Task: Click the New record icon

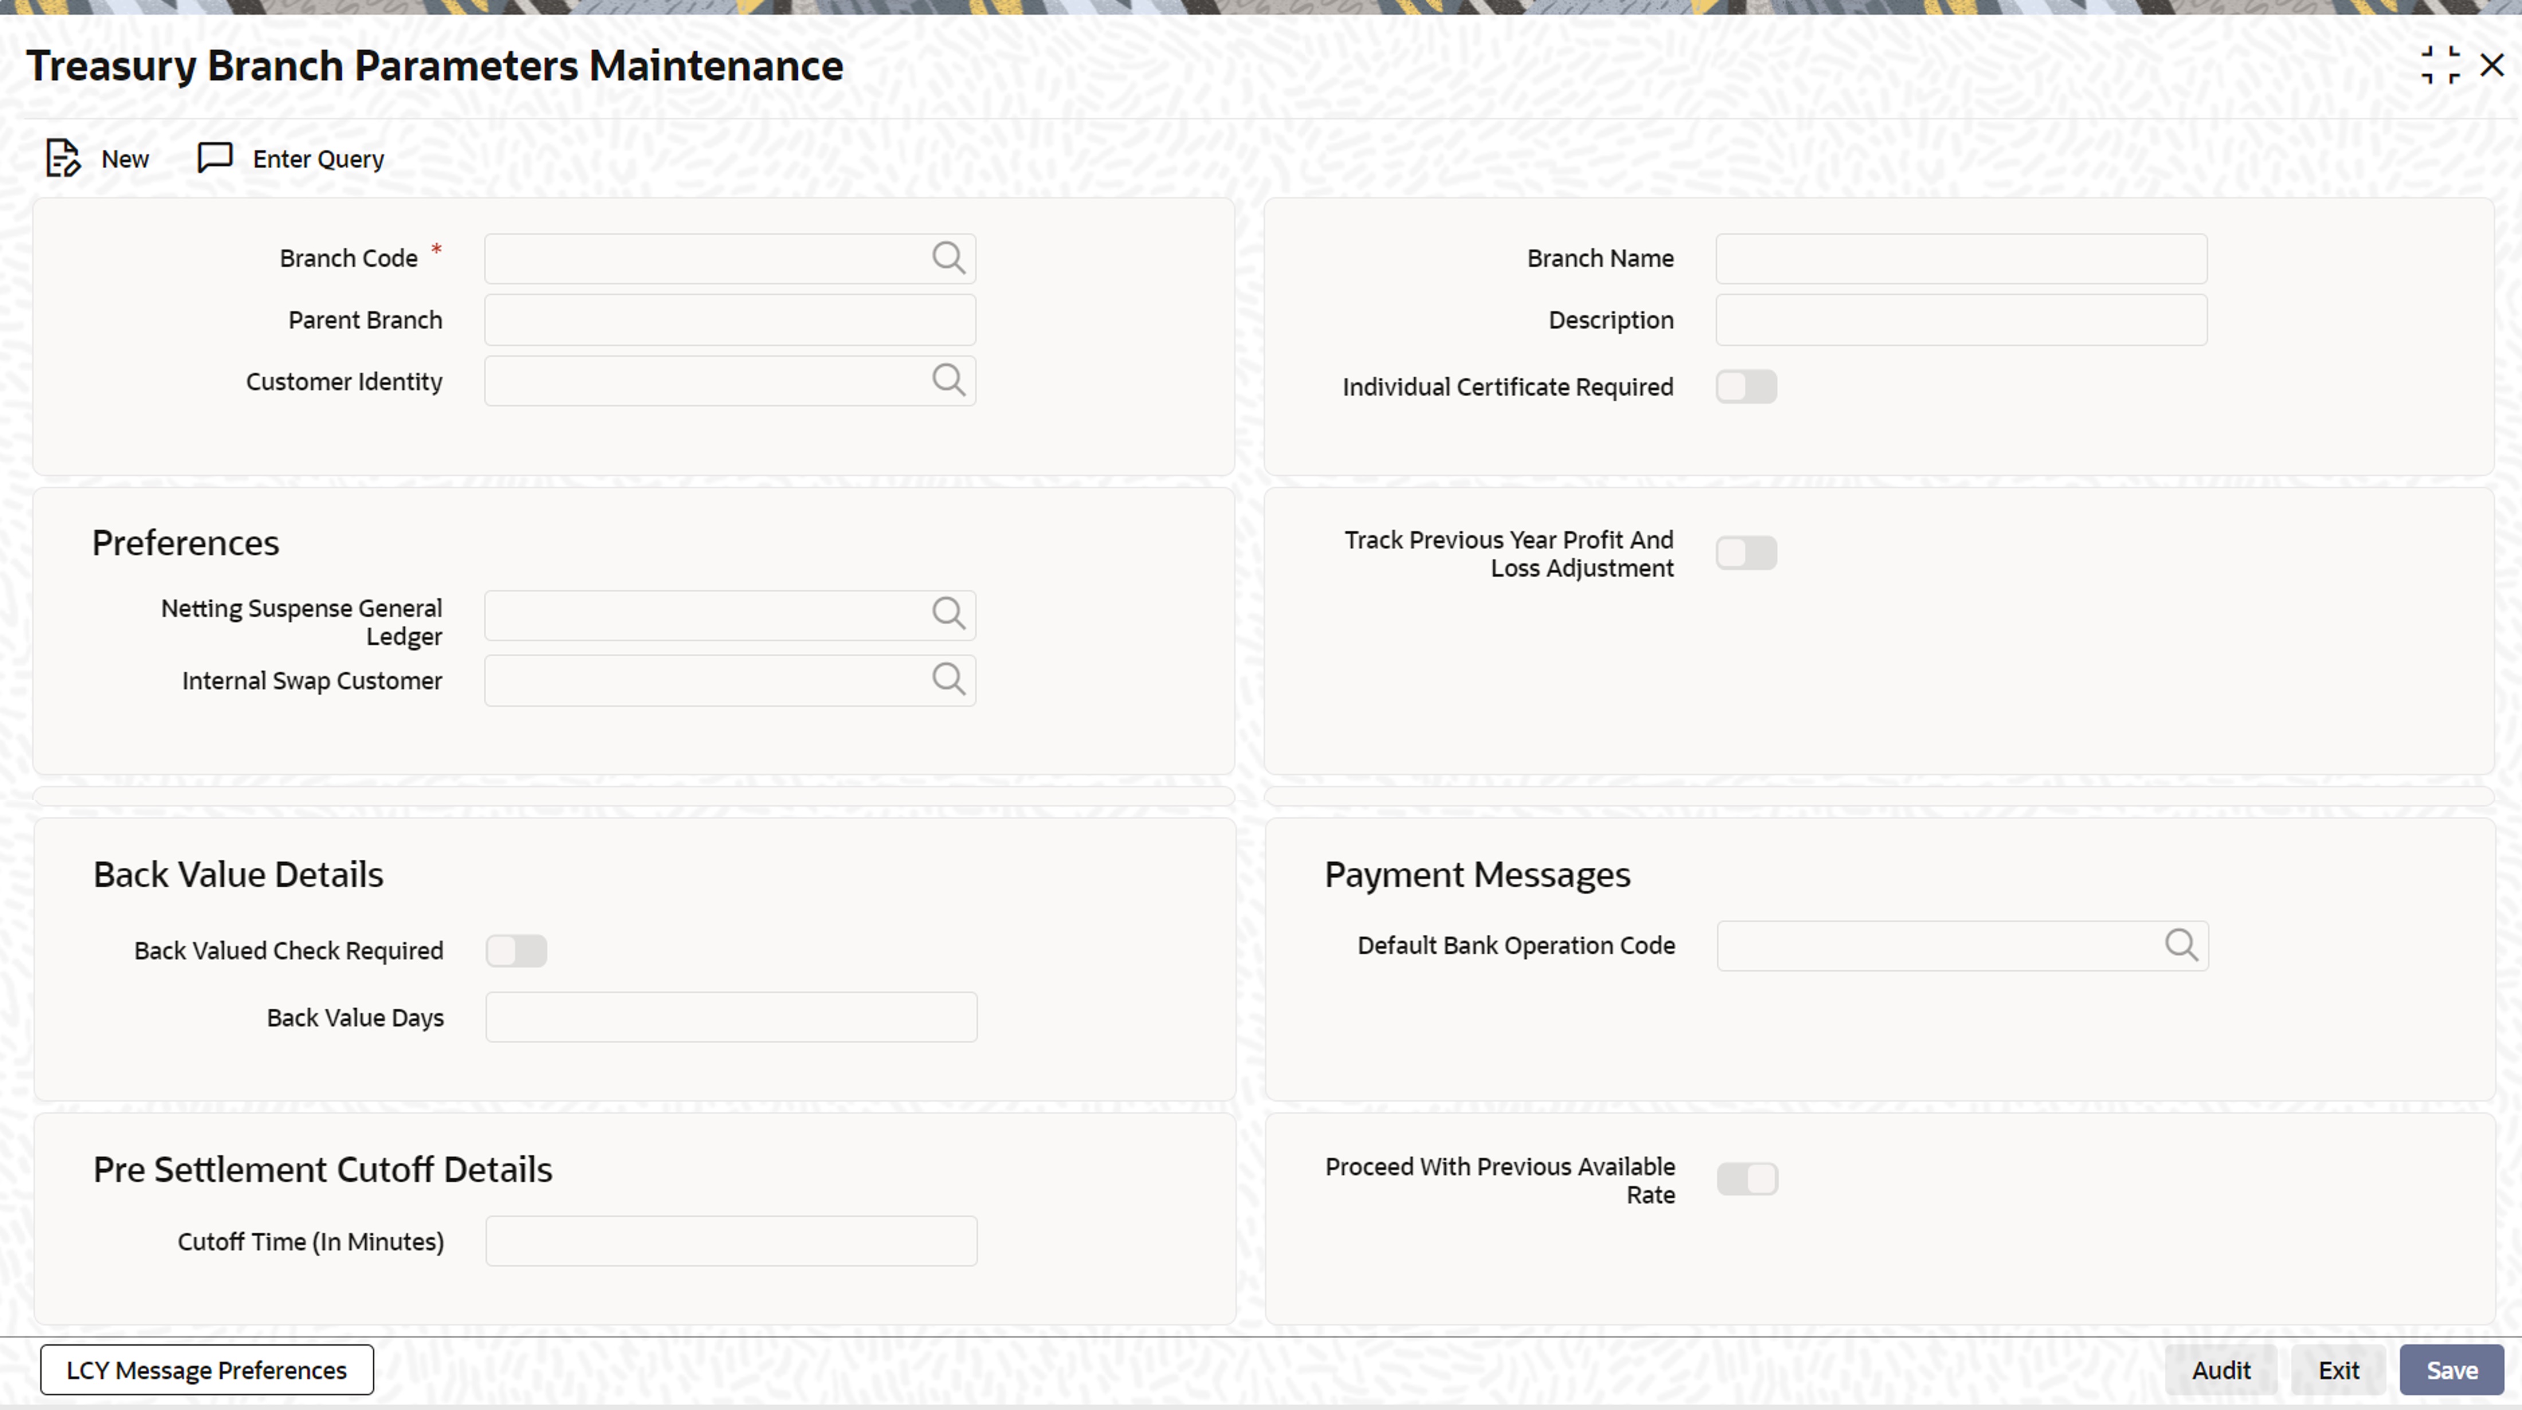Action: [x=62, y=159]
